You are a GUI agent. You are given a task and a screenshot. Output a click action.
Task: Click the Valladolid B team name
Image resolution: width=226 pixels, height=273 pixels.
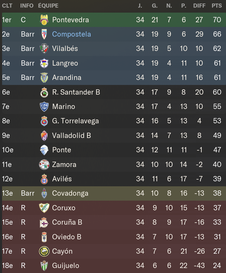(x=71, y=135)
